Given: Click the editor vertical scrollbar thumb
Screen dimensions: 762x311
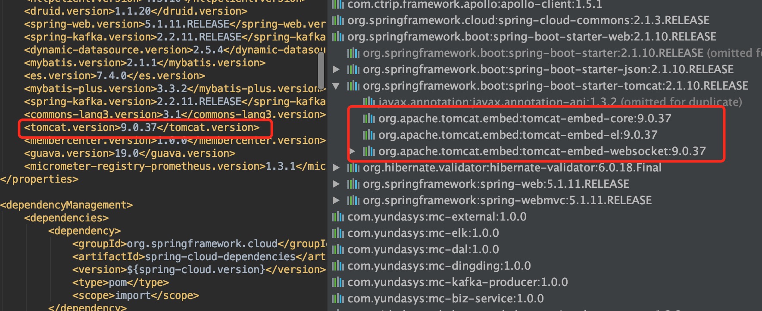Looking at the screenshot, I should (x=321, y=70).
